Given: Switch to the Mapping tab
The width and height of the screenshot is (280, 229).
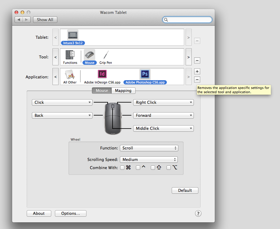Looking at the screenshot, I should tap(123, 91).
